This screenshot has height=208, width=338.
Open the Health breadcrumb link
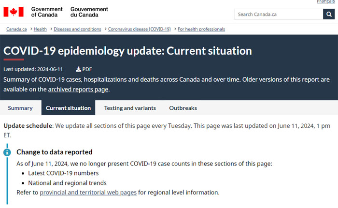coord(41,29)
